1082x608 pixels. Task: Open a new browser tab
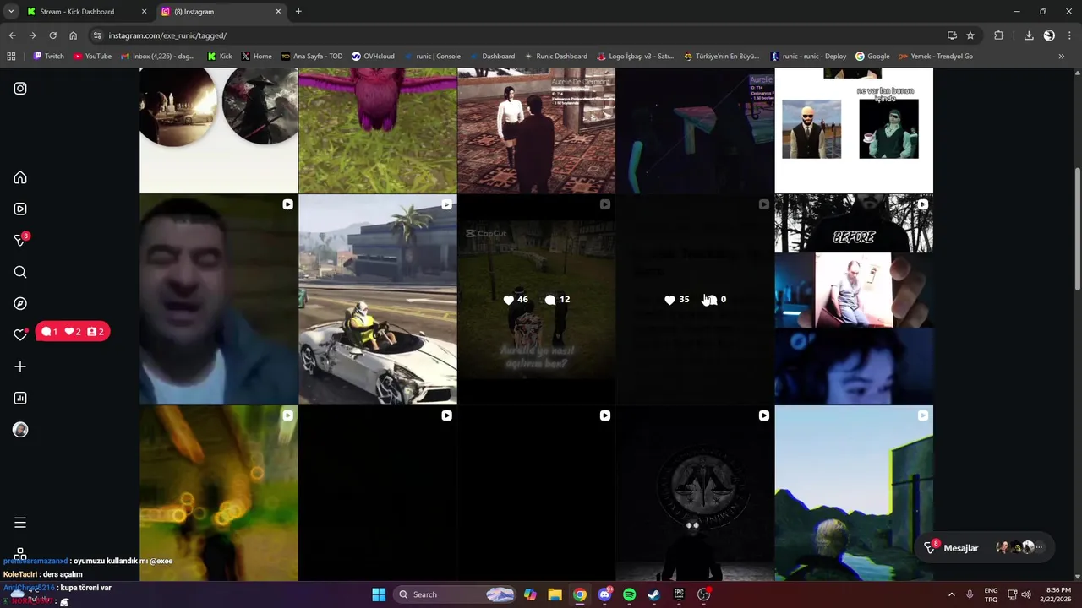pos(298,11)
